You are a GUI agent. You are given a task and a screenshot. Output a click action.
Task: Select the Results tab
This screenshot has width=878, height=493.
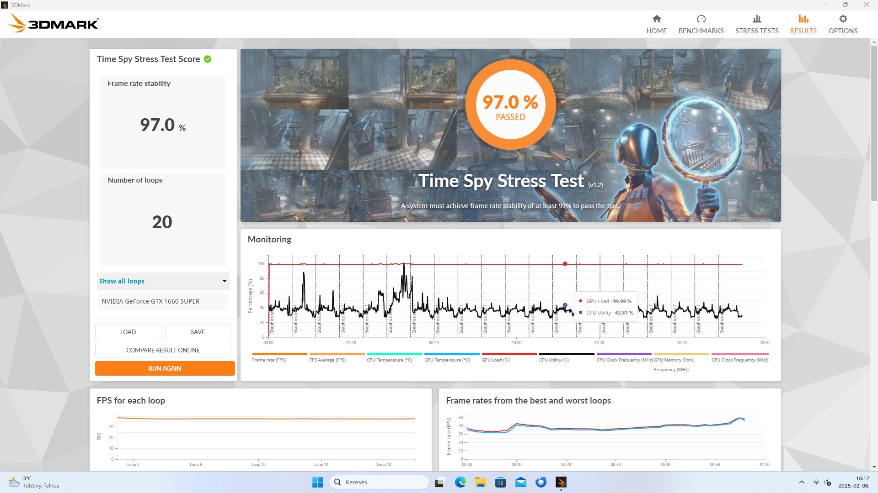click(x=803, y=24)
